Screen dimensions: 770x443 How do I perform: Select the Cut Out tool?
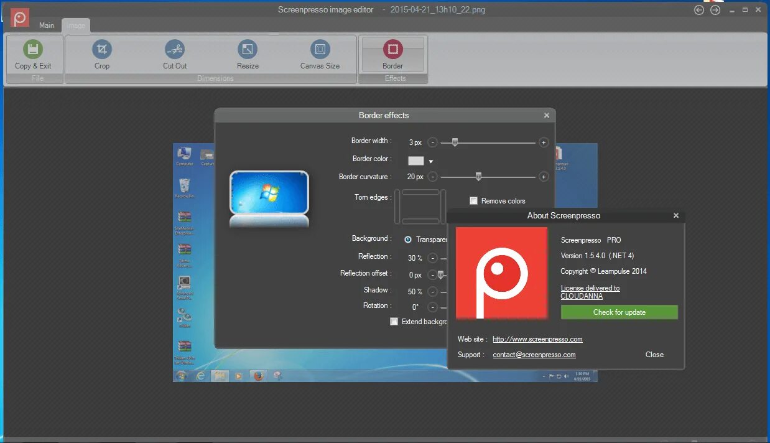175,49
